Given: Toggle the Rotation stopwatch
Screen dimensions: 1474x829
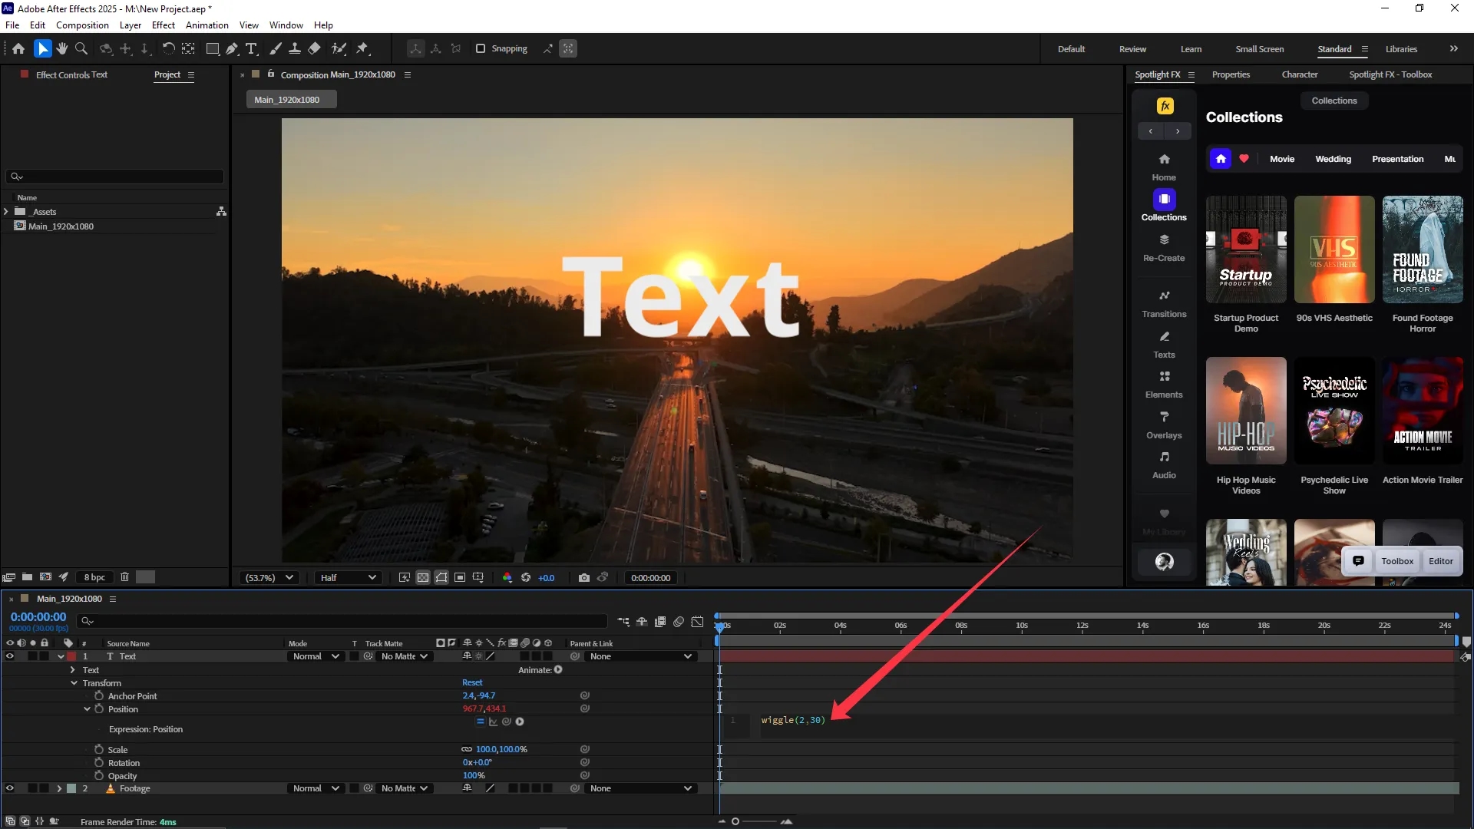Looking at the screenshot, I should (x=99, y=762).
